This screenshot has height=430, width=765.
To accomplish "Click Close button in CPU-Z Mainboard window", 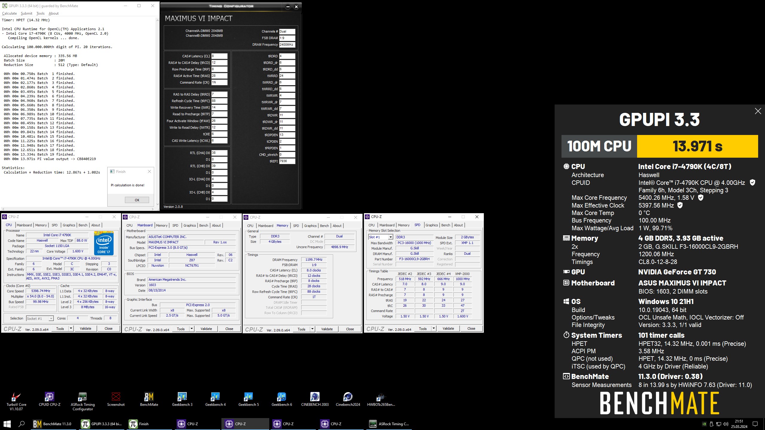I will [229, 329].
